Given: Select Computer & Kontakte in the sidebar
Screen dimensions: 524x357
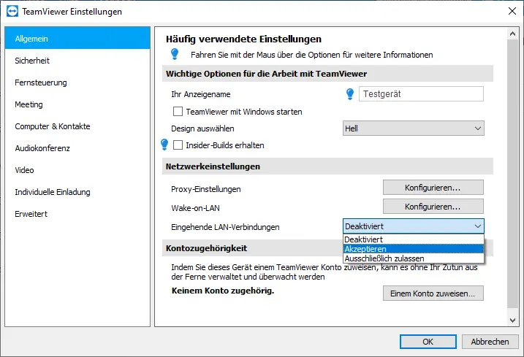Looking at the screenshot, I should tap(77, 126).
